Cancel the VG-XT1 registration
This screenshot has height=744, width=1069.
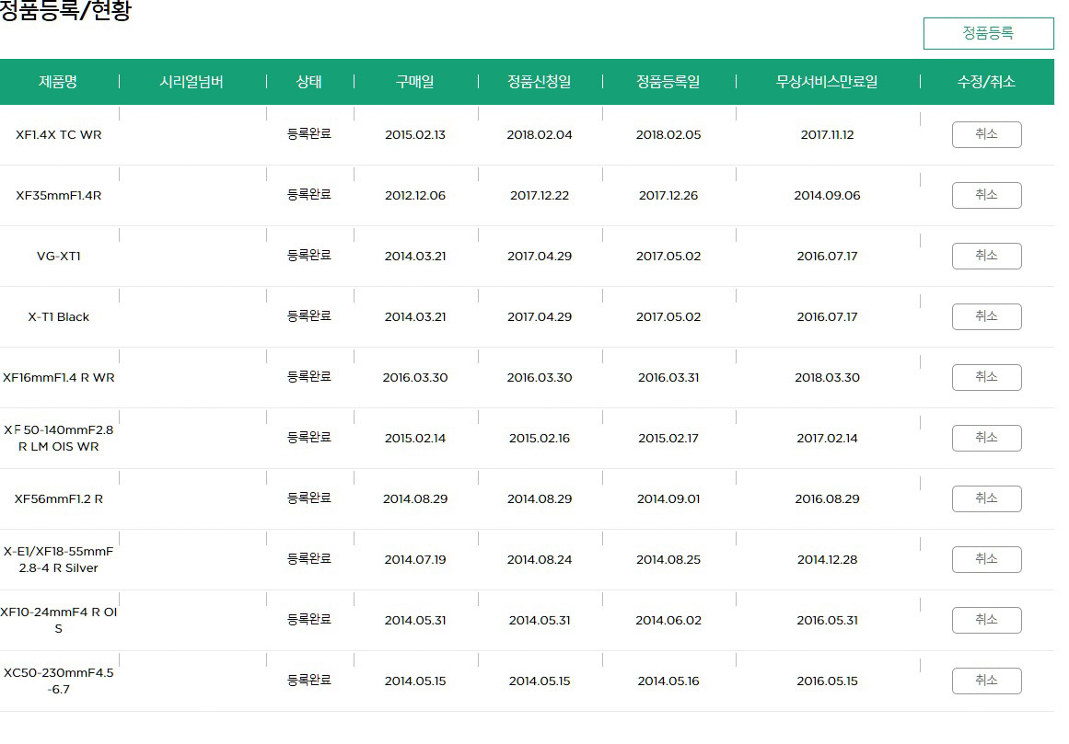pos(986,256)
